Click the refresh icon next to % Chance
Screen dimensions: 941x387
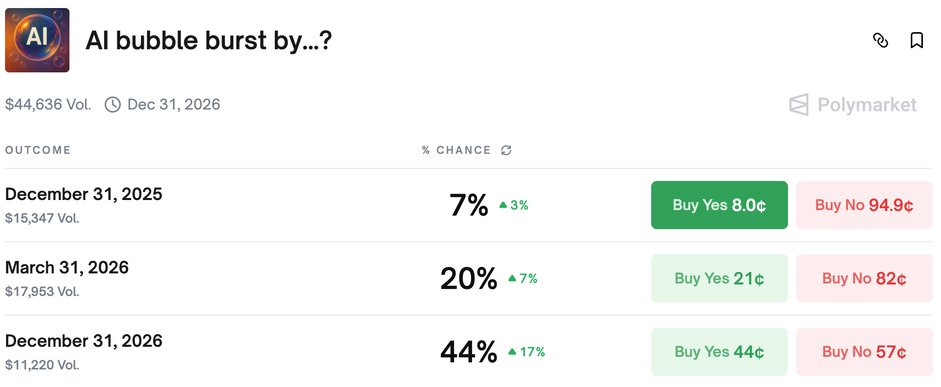[x=506, y=150]
